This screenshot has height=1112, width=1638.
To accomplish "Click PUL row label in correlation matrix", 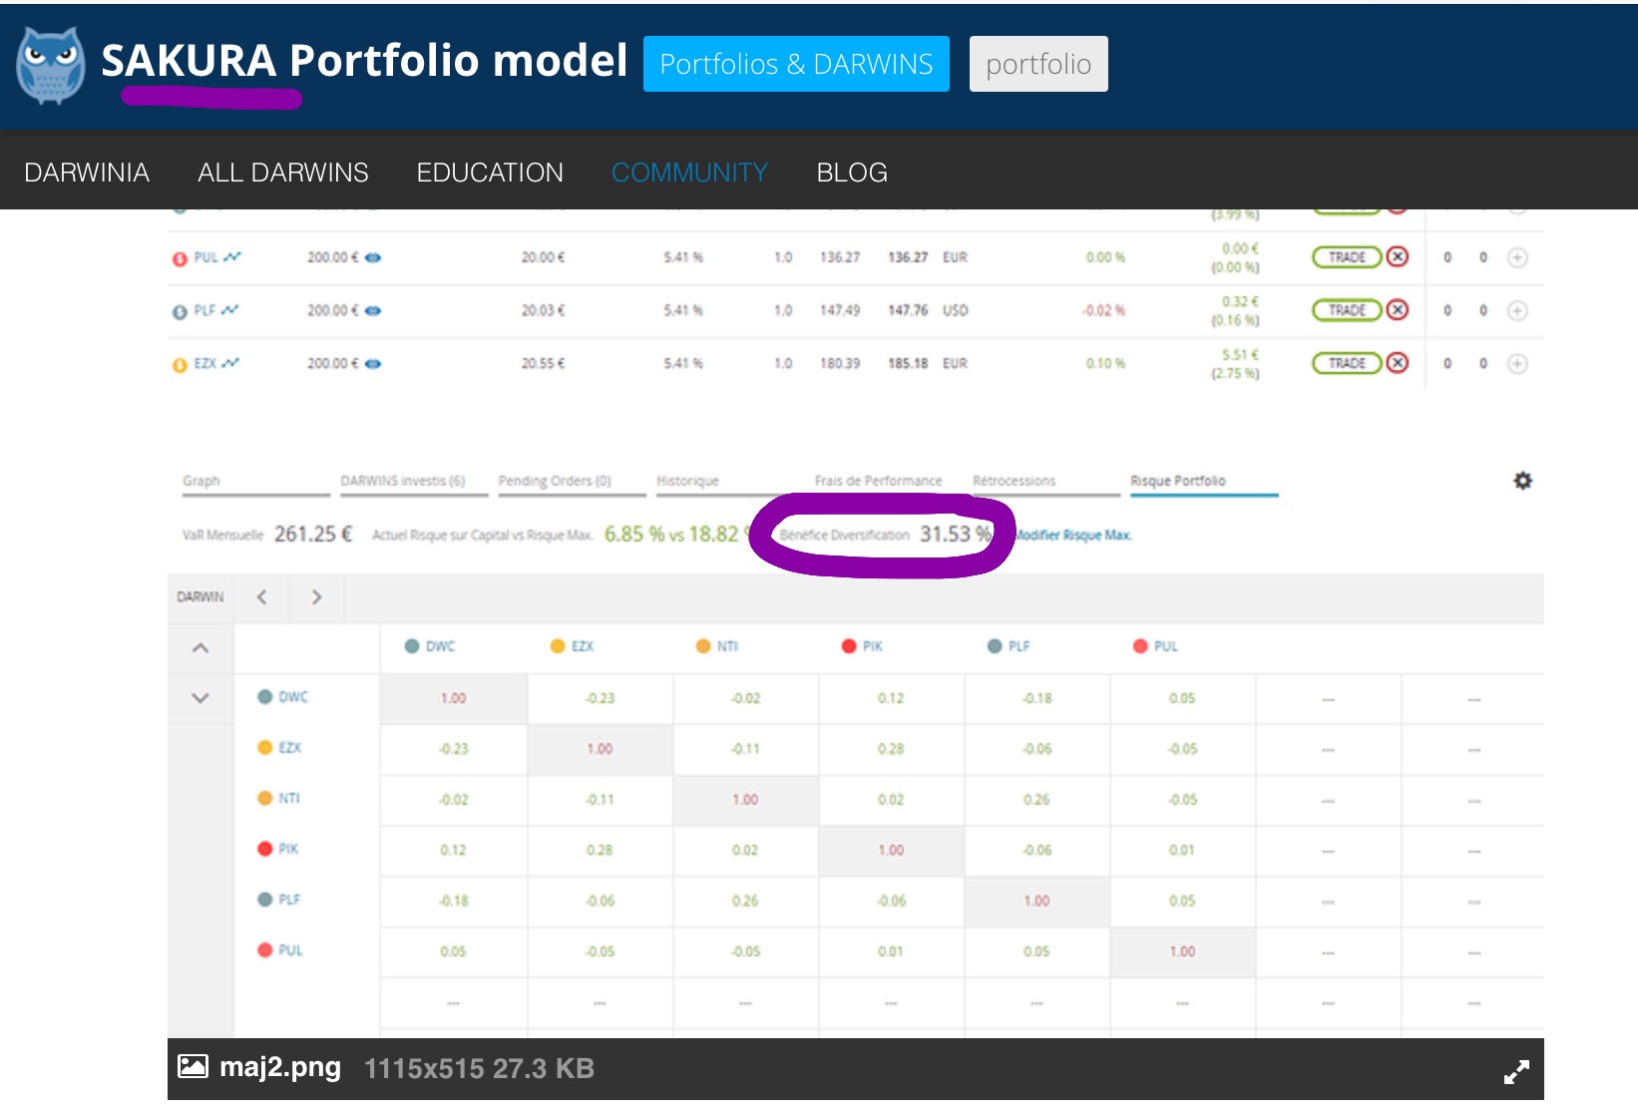I will pyautogui.click(x=280, y=950).
